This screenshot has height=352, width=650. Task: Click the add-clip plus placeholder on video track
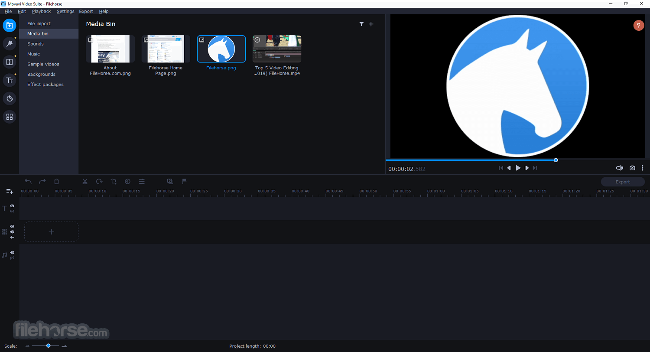[51, 232]
